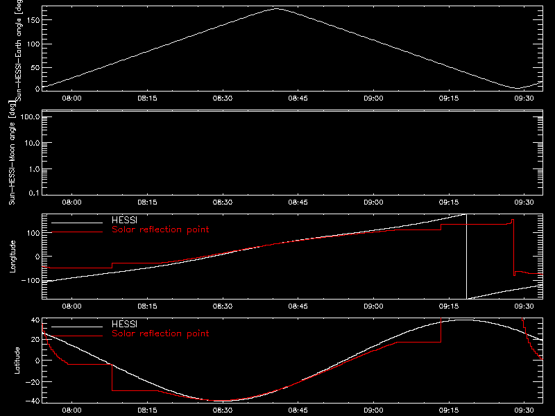Image resolution: width=555 pixels, height=416 pixels.
Task: Click 09:00 under the Longitude plot
Action: [373, 306]
